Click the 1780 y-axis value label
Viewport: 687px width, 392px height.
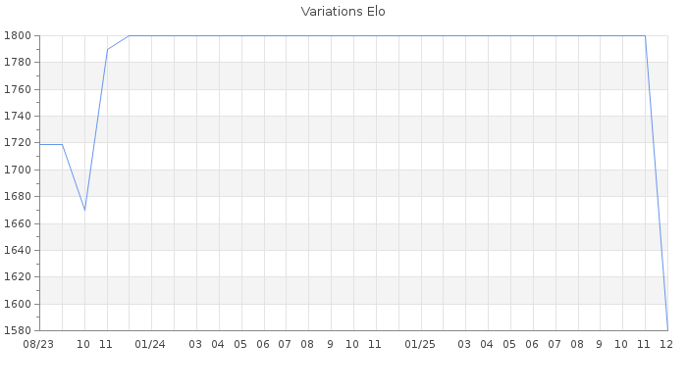[19, 63]
